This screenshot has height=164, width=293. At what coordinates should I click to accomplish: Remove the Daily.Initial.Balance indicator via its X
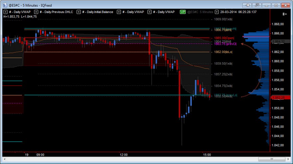(79, 12)
